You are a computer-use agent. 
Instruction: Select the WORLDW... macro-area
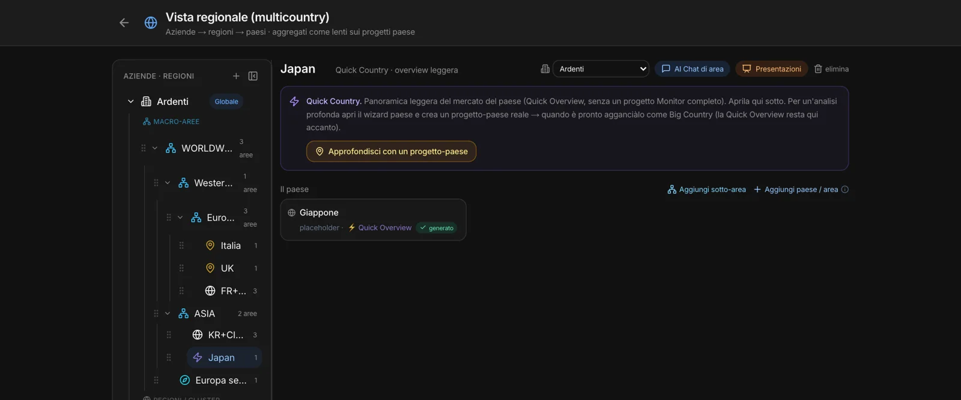tap(207, 148)
